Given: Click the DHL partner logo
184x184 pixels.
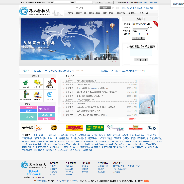Looking at the screenshot, I should coord(75,128).
